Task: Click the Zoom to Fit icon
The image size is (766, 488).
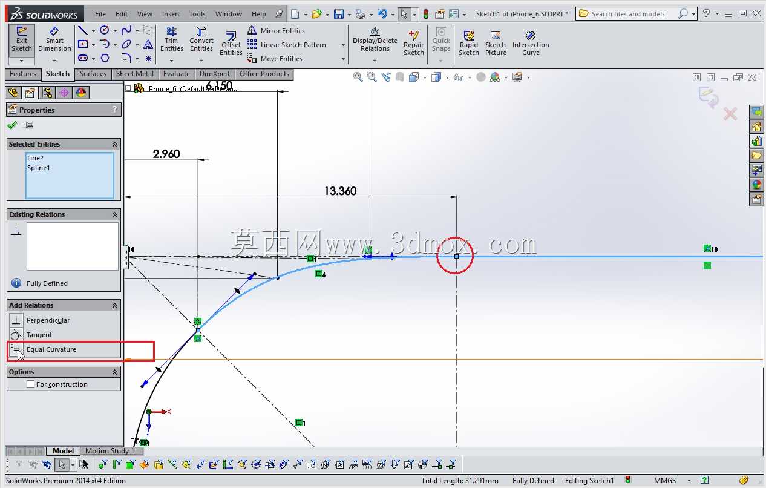Action: tap(358, 77)
